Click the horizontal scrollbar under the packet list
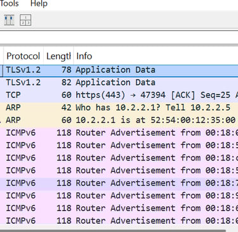 113,231
